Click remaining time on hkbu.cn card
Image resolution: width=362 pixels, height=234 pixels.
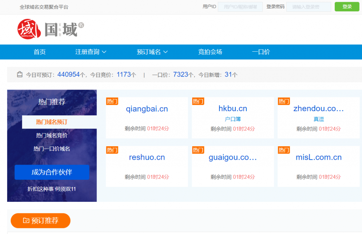click(x=233, y=129)
